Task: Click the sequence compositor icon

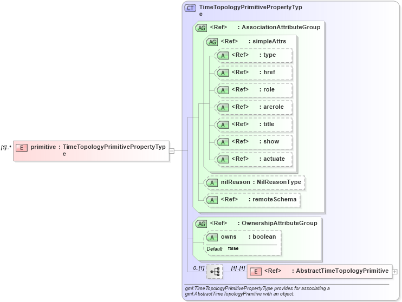Action: [x=215, y=272]
